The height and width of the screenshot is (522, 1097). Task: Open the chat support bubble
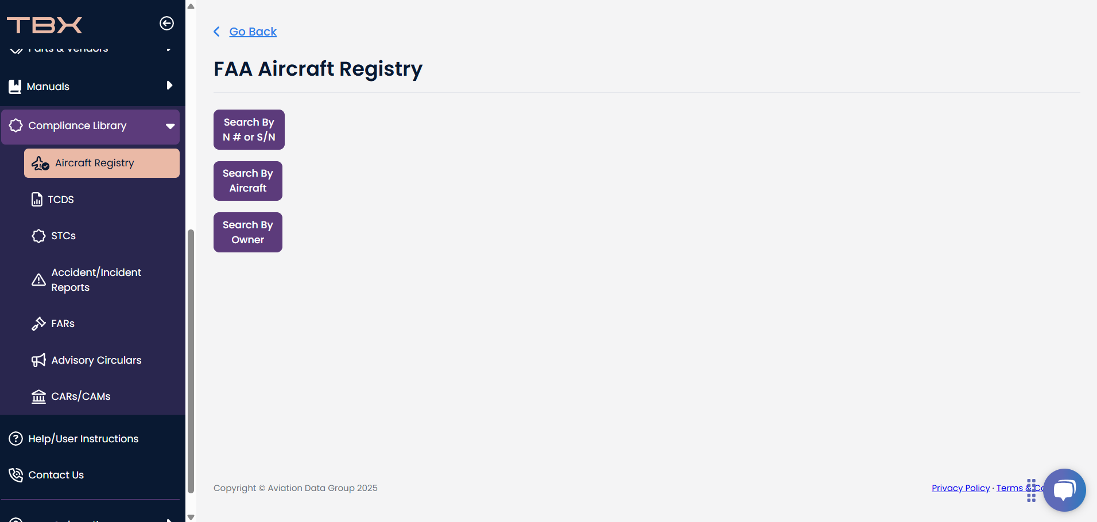1064,490
